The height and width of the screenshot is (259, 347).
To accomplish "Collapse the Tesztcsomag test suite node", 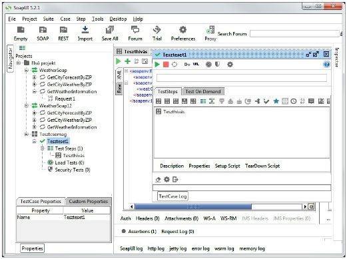I will click(27, 134).
